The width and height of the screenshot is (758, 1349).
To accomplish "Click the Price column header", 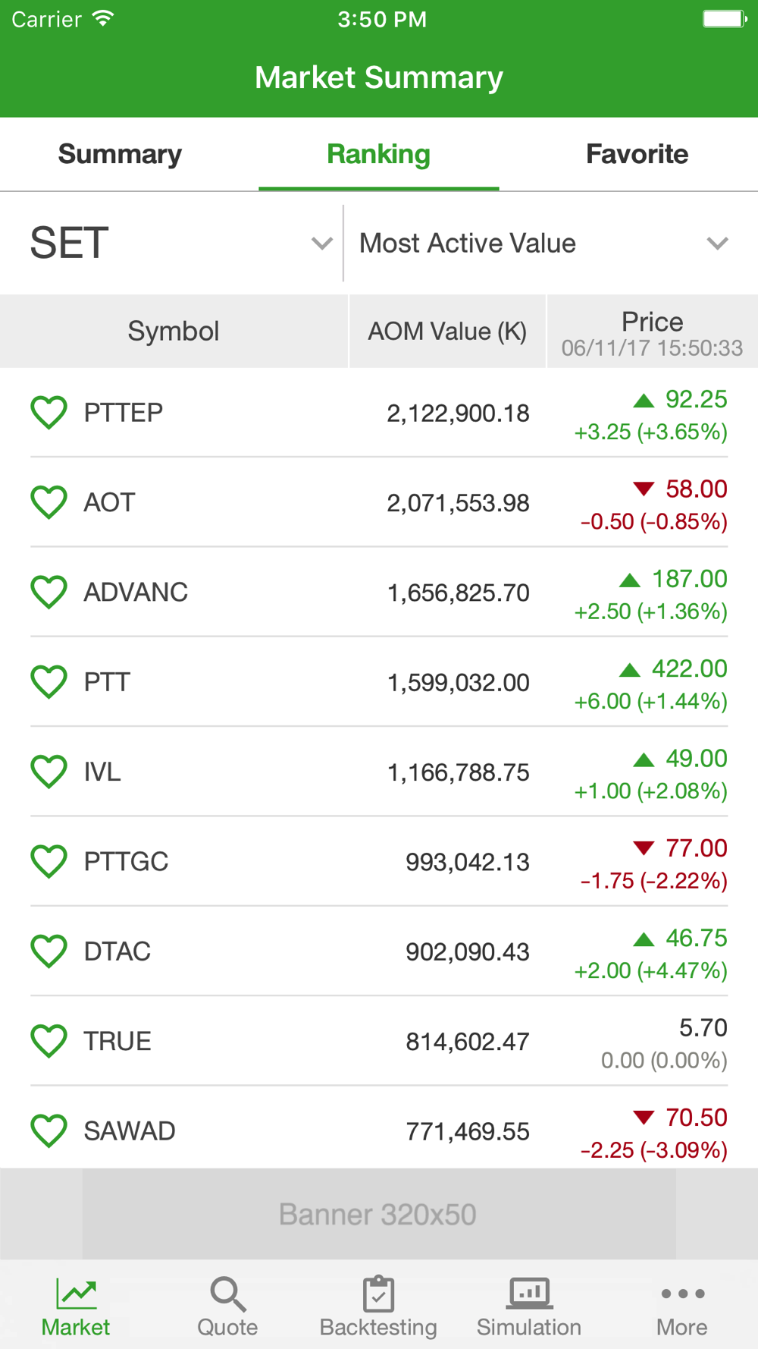I will [x=652, y=332].
